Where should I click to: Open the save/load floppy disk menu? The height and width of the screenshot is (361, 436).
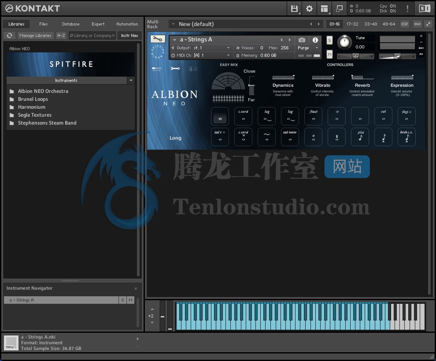click(x=294, y=9)
